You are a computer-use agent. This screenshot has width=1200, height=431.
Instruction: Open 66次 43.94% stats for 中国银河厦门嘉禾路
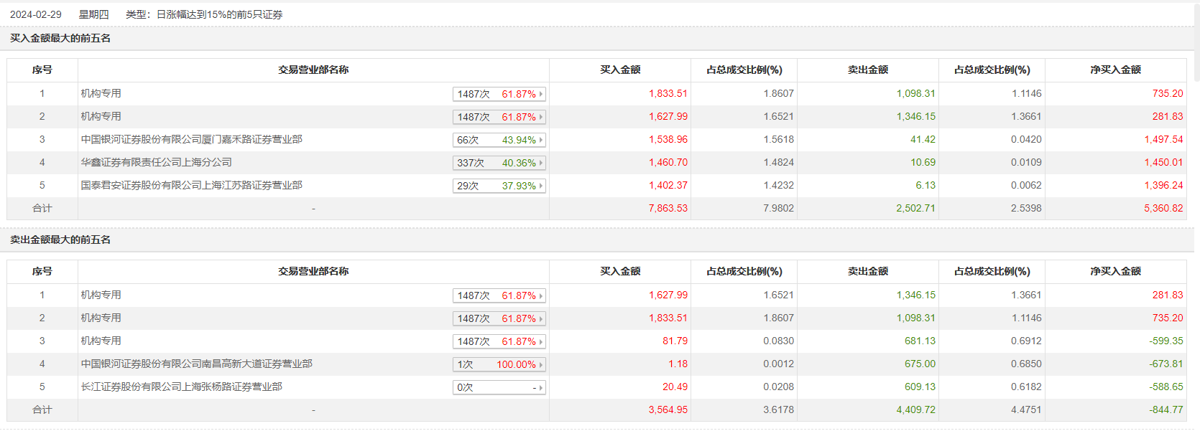tap(499, 140)
